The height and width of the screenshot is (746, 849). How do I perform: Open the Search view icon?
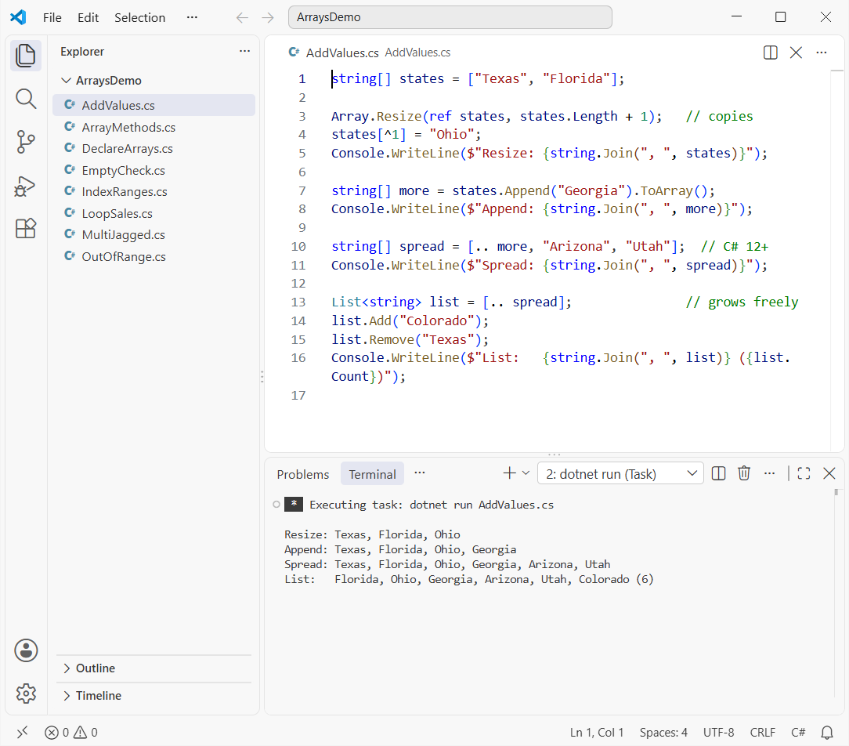point(25,100)
